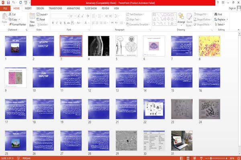Open the Select dropdown in Editing
This screenshot has width=241, height=160.
[220, 24]
